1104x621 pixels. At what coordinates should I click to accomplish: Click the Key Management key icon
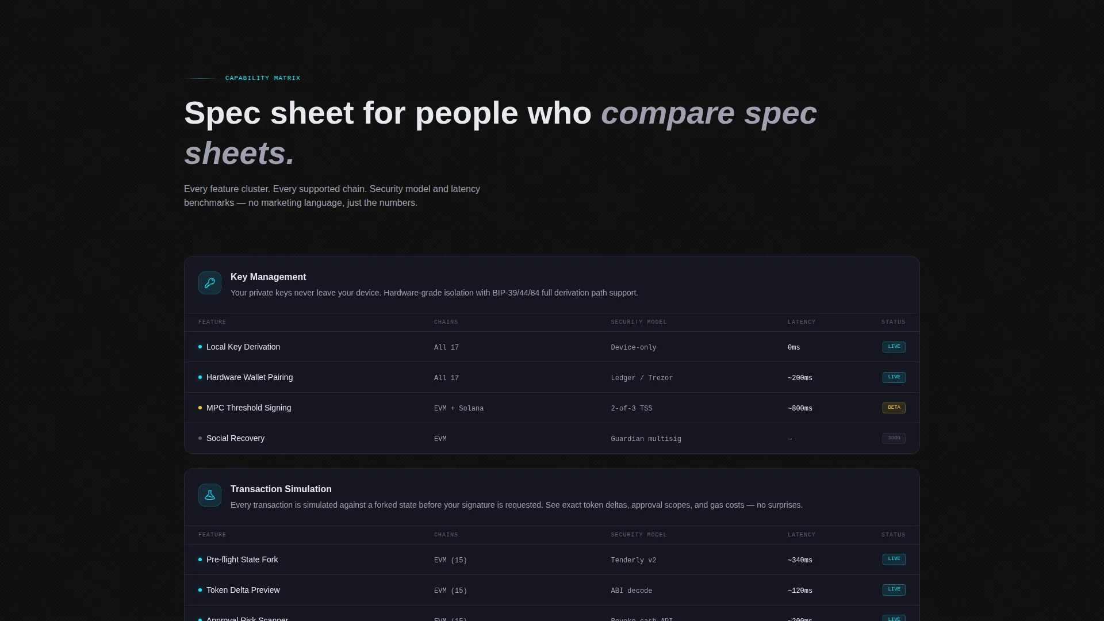(210, 283)
